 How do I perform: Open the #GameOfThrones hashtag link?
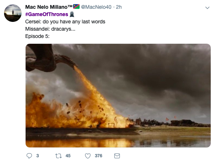[x=47, y=14]
